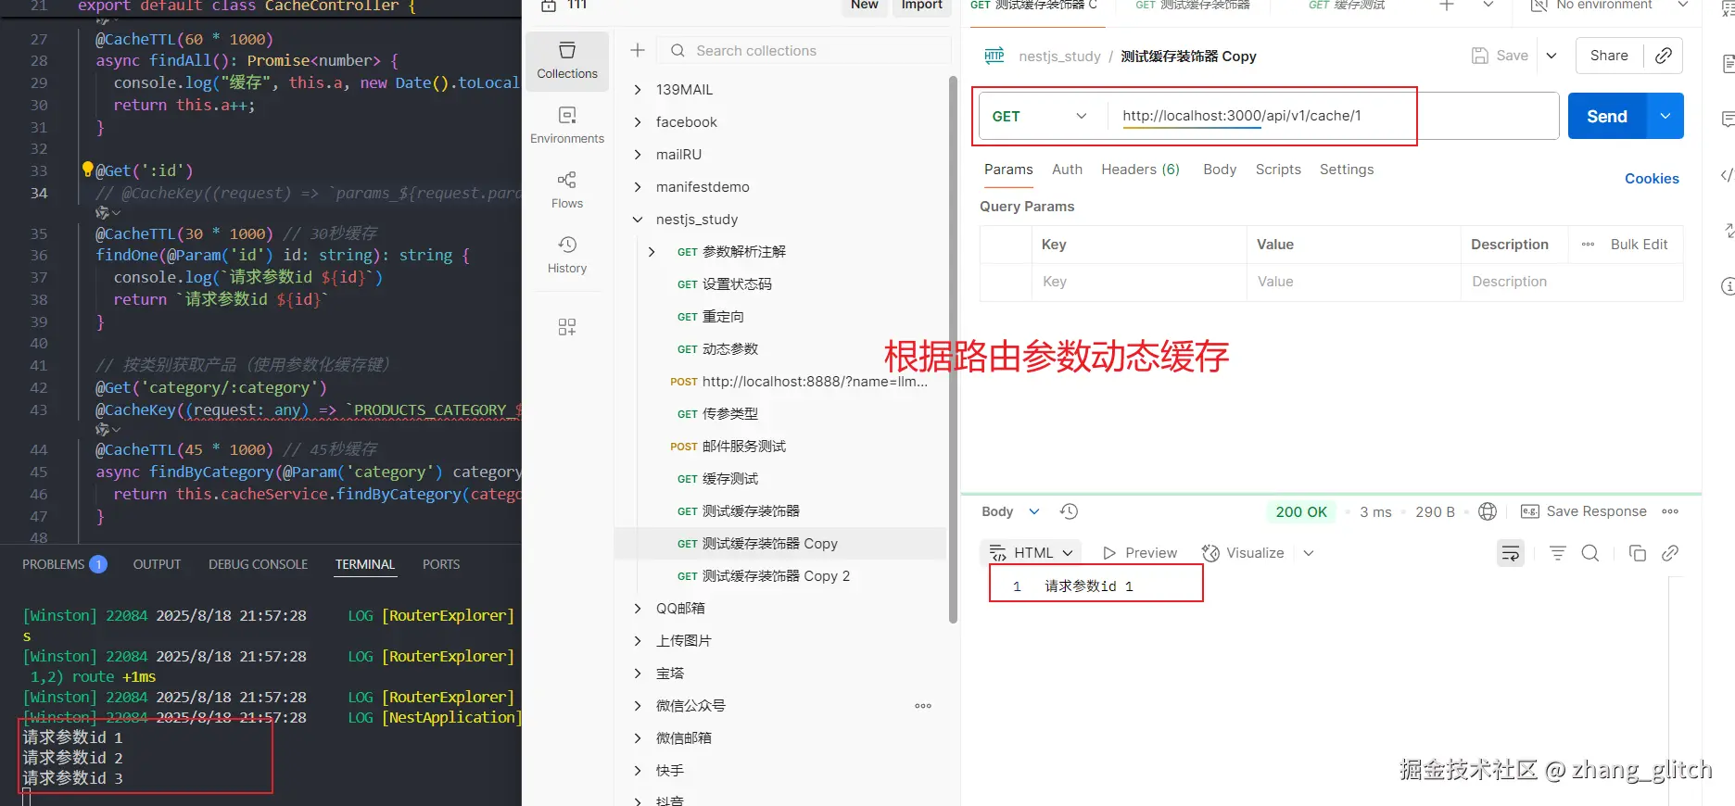This screenshot has height=806, width=1735.
Task: Open the Save options dropdown arrow
Action: (x=1551, y=56)
